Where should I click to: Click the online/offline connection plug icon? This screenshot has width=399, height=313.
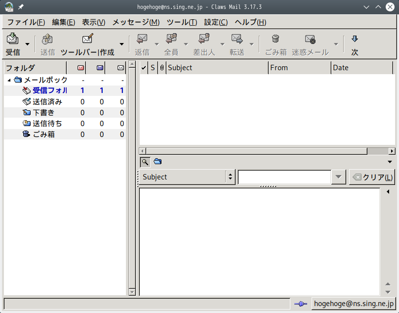click(x=301, y=304)
